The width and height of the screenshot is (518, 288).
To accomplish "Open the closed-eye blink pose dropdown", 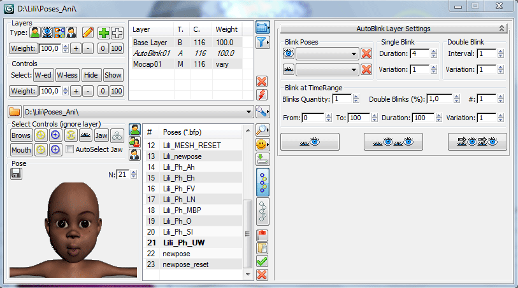I will point(353,69).
